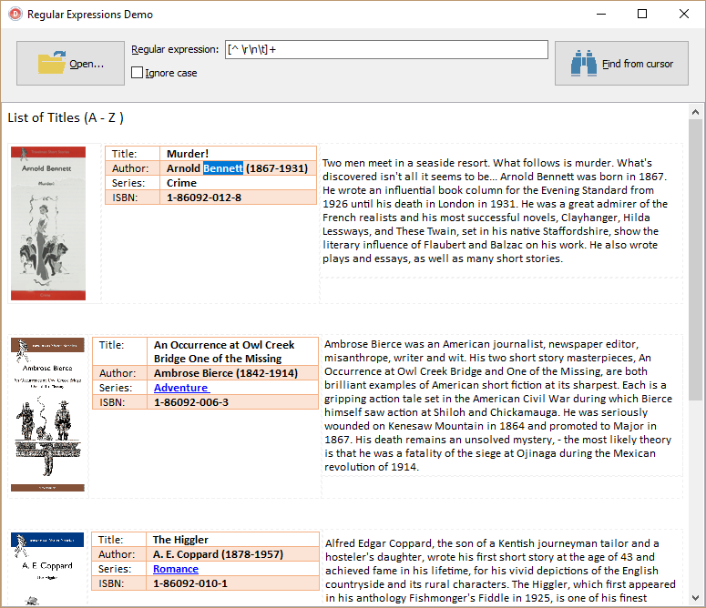This screenshot has width=706, height=608.
Task: Click the app icon in the title bar
Action: coord(14,15)
